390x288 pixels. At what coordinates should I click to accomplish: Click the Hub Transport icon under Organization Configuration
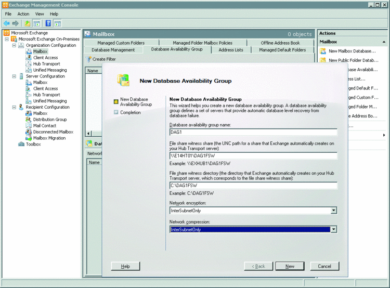tap(29, 63)
